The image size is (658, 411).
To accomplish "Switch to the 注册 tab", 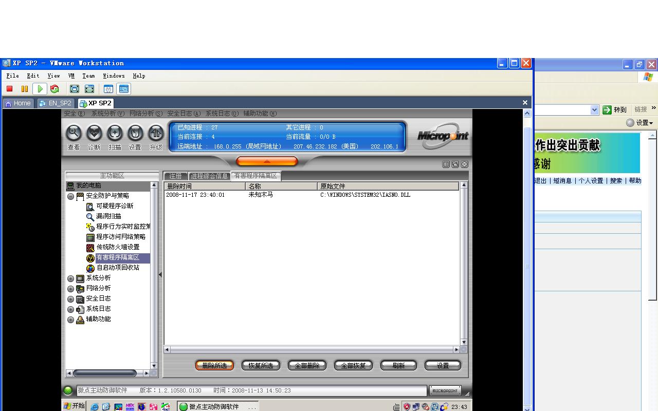I will pos(176,176).
